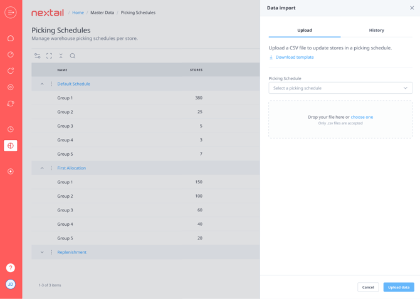Click the Cancel button
420x299 pixels.
click(368, 287)
